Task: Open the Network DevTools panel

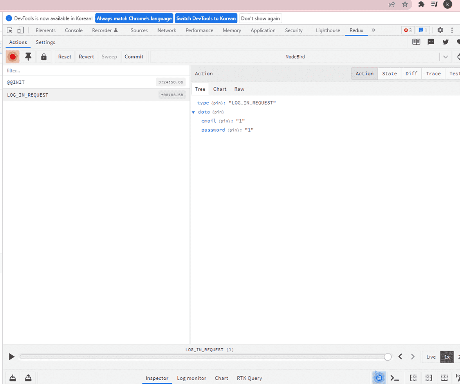Action: (x=167, y=30)
